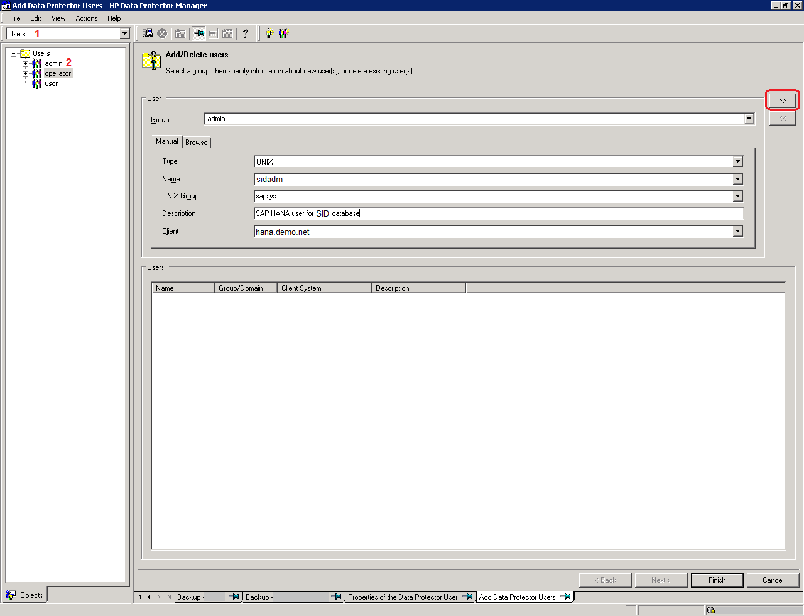Screen dimensions: 804x616
Task: Click the table/results pane toolbar icon
Action: pyautogui.click(x=213, y=33)
